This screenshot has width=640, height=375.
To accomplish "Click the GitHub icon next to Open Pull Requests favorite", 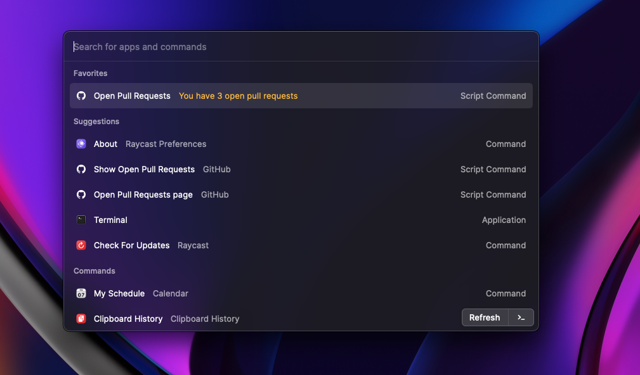I will point(81,96).
